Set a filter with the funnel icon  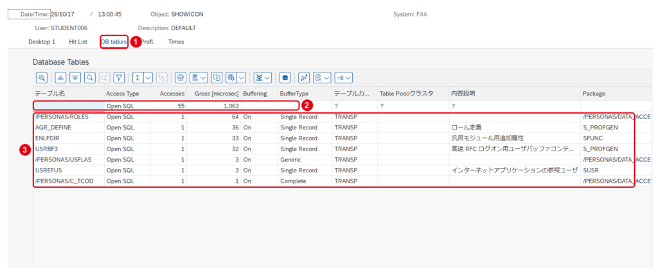click(x=119, y=78)
